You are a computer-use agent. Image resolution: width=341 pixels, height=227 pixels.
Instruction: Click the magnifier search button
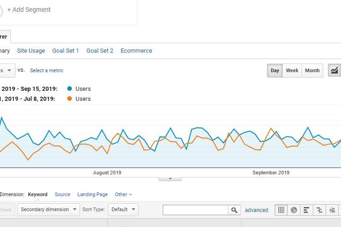coord(234,210)
